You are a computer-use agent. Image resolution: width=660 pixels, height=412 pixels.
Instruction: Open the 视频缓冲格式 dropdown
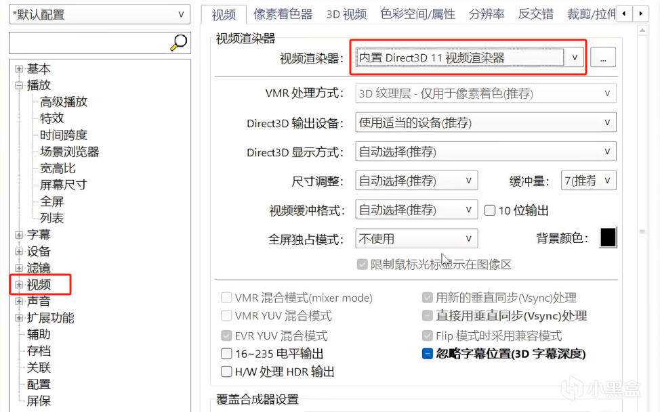coord(416,209)
